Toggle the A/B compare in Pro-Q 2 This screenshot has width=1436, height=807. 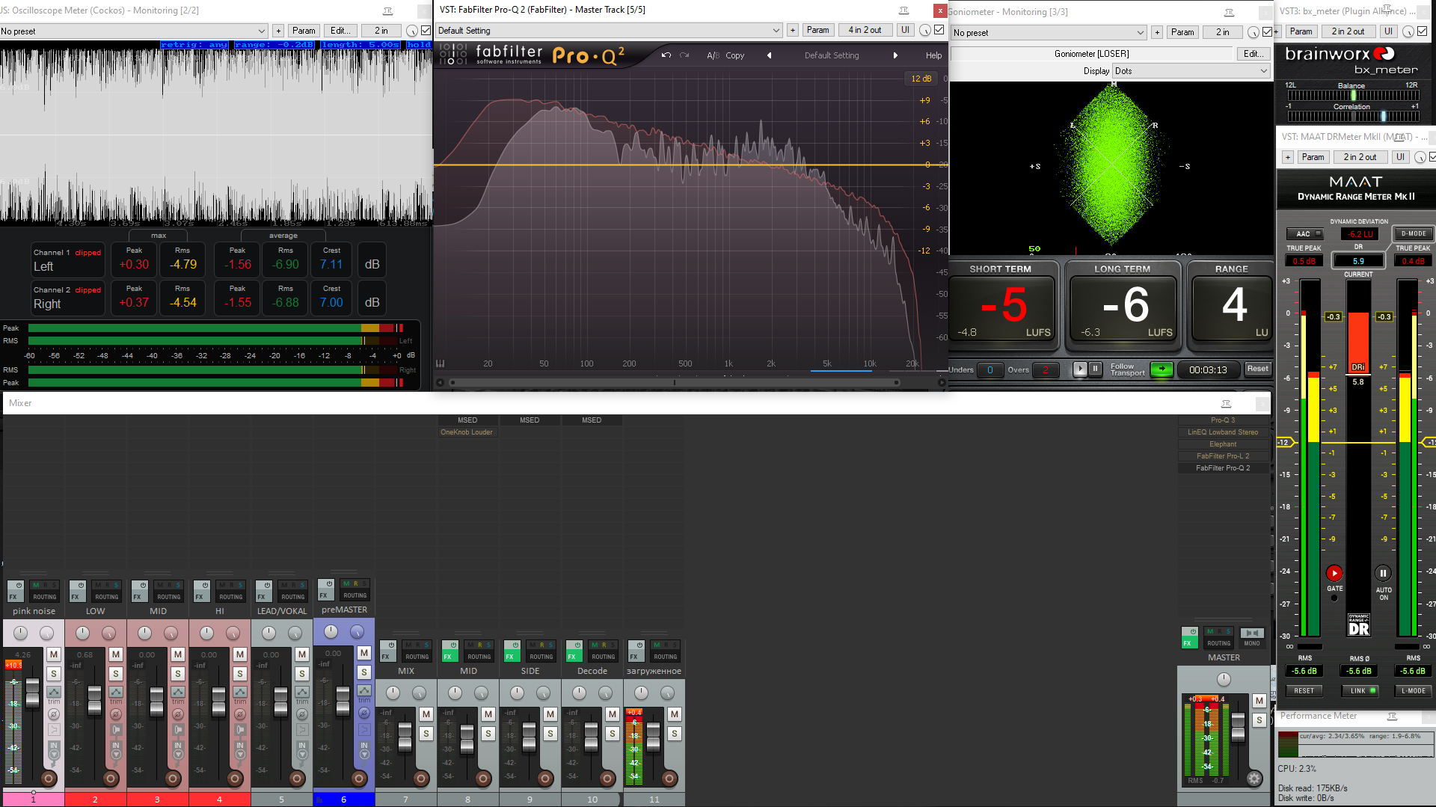[x=713, y=55]
